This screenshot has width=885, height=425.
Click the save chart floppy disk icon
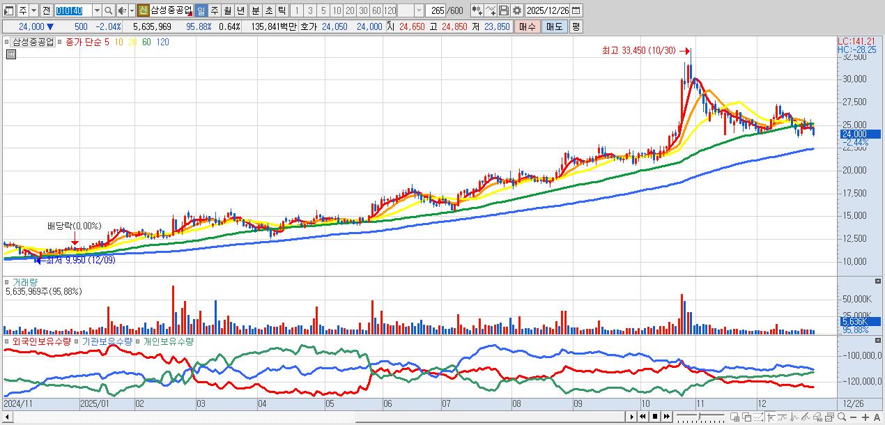click(504, 10)
